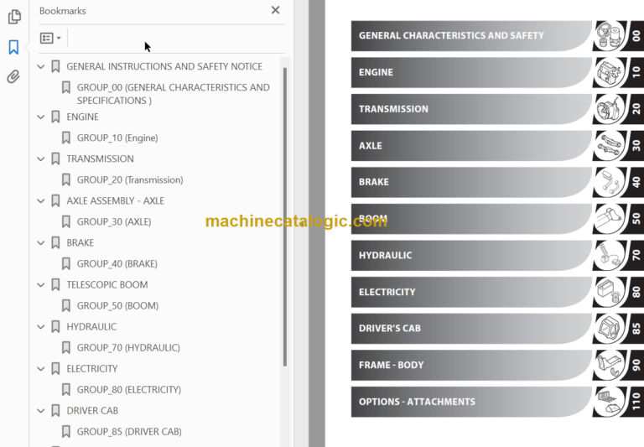This screenshot has width=644, height=447.
Task: Go to the ELECTRICITY bookmark
Action: (92, 368)
